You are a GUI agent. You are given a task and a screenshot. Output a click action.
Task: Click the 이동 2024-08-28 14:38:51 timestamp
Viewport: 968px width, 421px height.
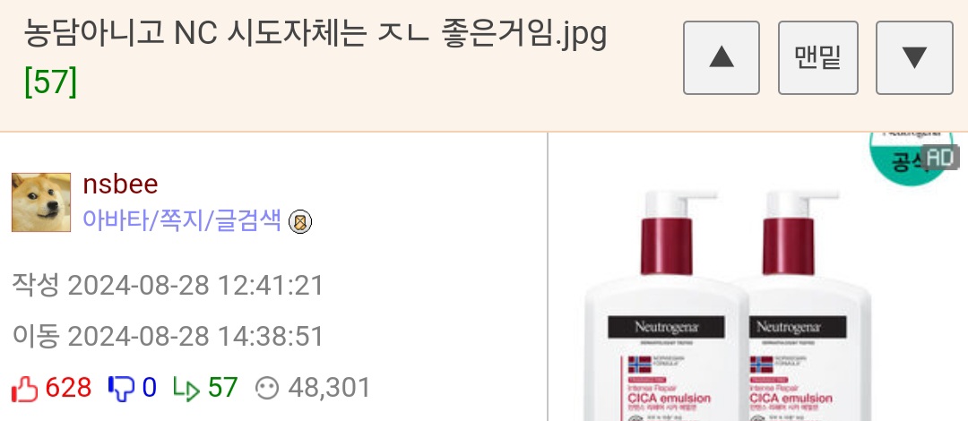coord(168,337)
